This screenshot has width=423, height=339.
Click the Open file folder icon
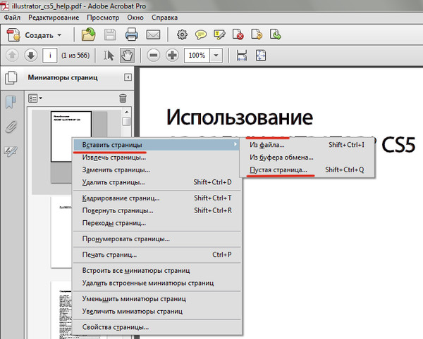click(89, 34)
